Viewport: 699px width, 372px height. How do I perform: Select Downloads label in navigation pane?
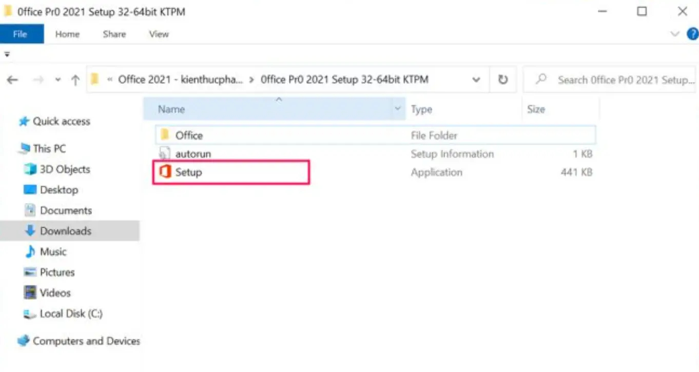(66, 231)
